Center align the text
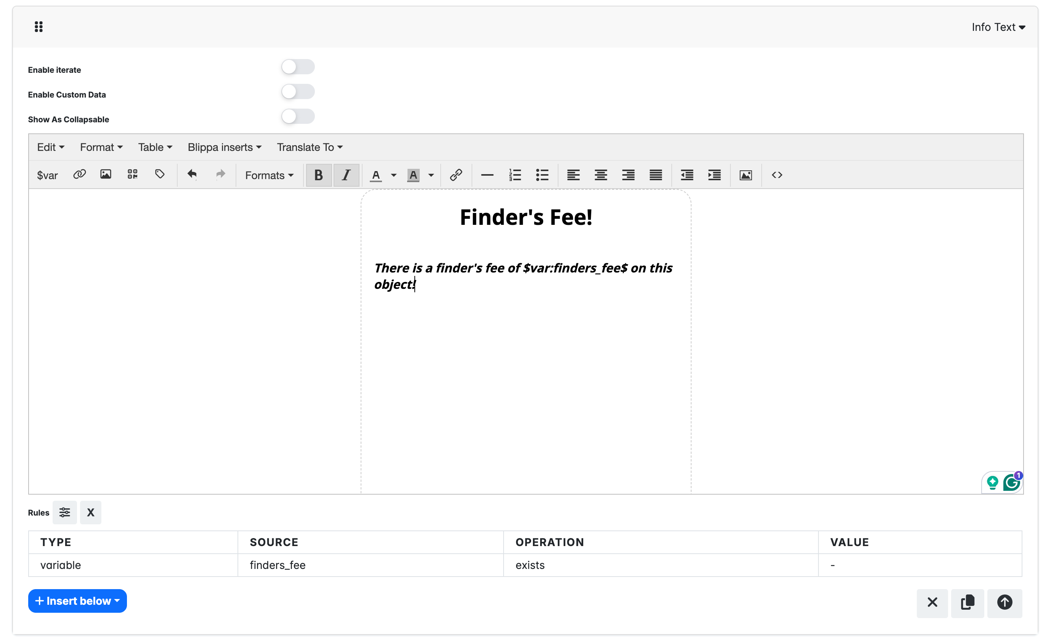 (x=601, y=175)
